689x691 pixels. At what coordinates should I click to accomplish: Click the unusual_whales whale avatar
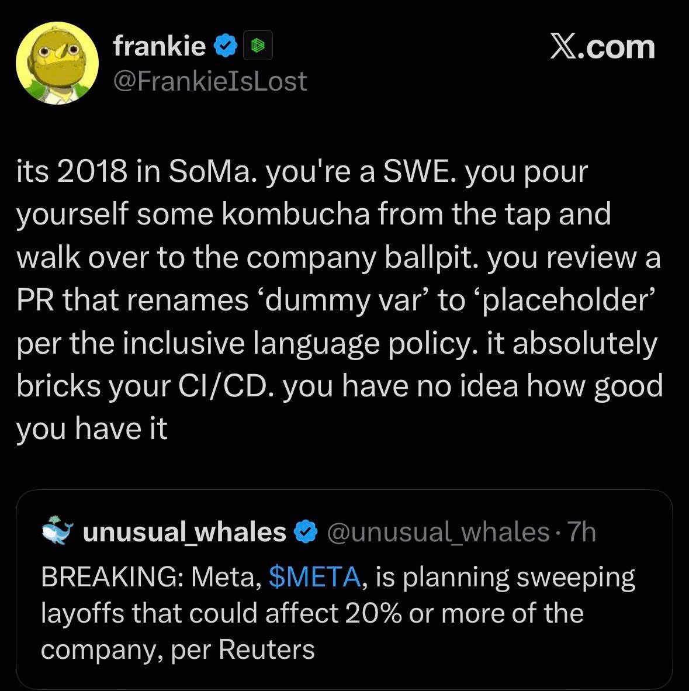(x=58, y=531)
